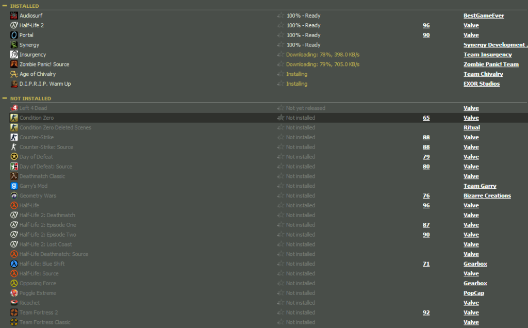Click the Left 4 Dead icon

(14, 108)
